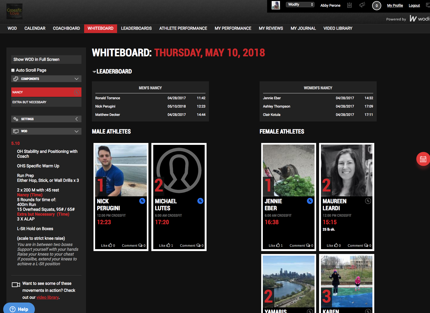This screenshot has height=313, width=430.
Task: Expand the Settings section chevron
Action: pos(76,119)
